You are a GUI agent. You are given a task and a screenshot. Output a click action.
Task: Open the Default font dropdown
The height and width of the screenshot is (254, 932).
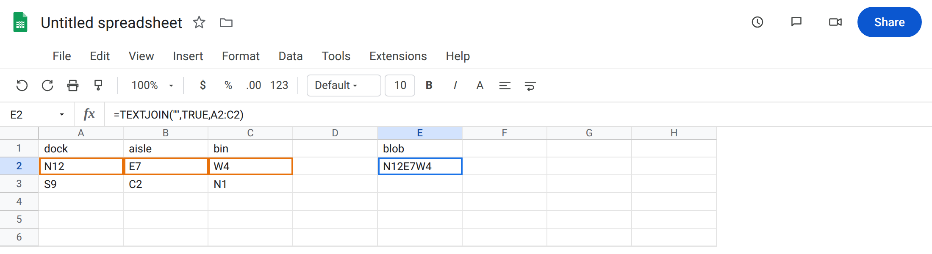point(344,86)
